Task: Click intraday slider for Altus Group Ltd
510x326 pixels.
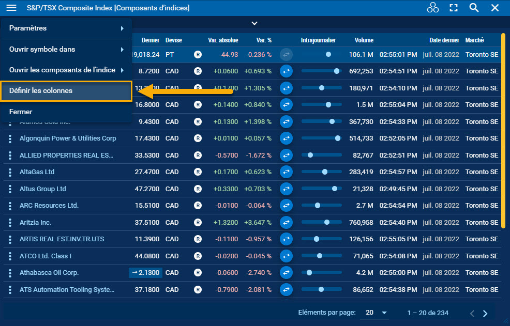Action: pyautogui.click(x=321, y=189)
